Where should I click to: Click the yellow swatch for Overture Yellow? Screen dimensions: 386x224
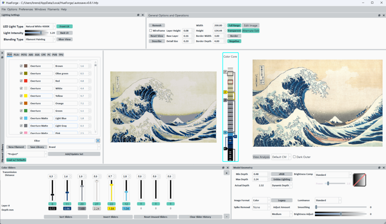[26, 96]
